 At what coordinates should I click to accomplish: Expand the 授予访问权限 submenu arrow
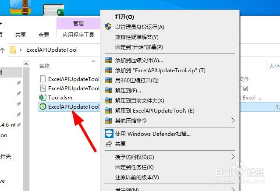pyautogui.click(x=233, y=157)
